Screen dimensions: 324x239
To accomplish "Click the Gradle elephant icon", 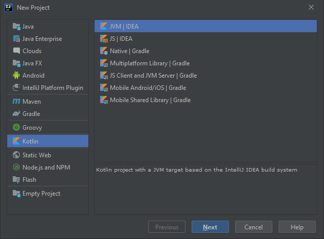I will tap(16, 114).
